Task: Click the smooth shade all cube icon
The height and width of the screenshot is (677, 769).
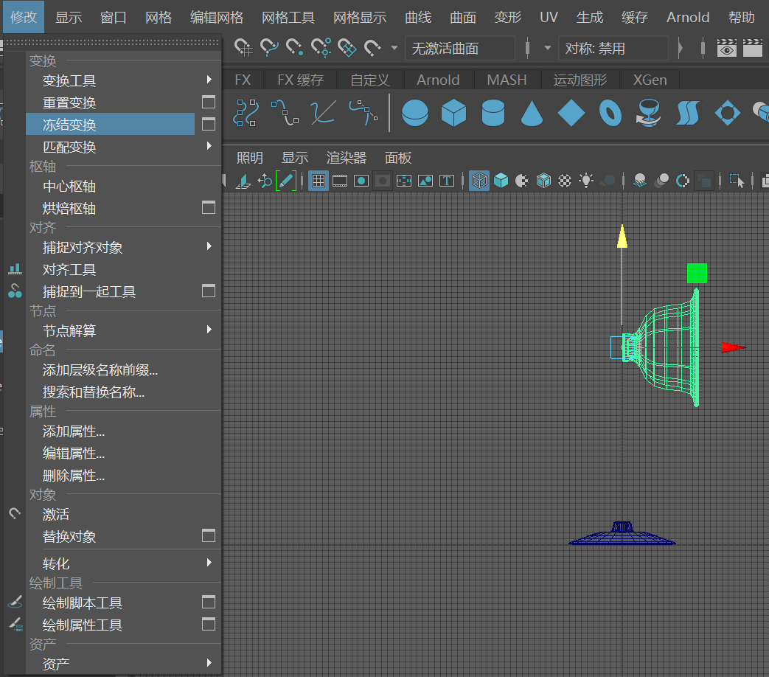Action: tap(501, 181)
